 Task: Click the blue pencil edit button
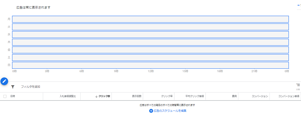pos(4,81)
